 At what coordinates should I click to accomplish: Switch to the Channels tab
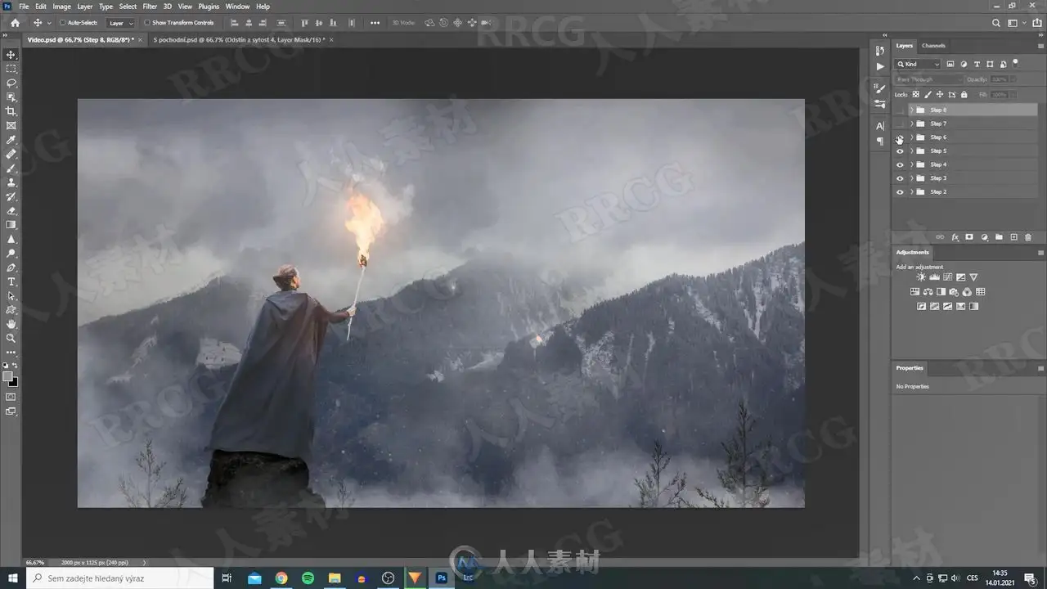(933, 46)
